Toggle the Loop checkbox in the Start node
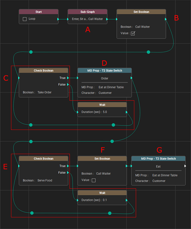Screen dimensions: 191x229 click(x=25, y=19)
